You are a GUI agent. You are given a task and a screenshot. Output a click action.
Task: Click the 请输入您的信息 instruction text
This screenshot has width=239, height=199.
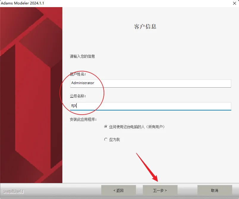(82, 56)
